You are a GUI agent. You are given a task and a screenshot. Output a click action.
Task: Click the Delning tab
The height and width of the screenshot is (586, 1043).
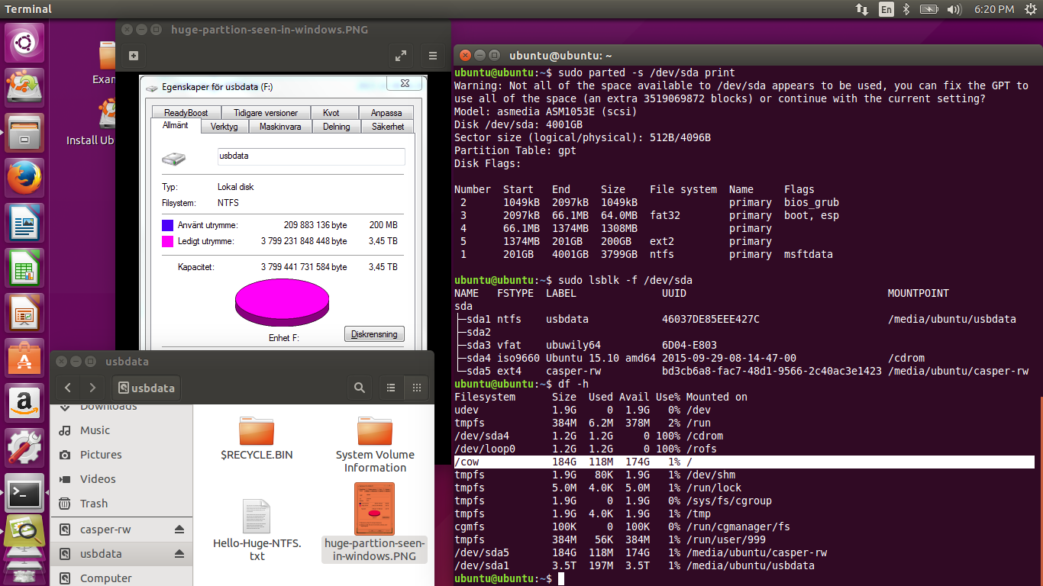tap(336, 127)
